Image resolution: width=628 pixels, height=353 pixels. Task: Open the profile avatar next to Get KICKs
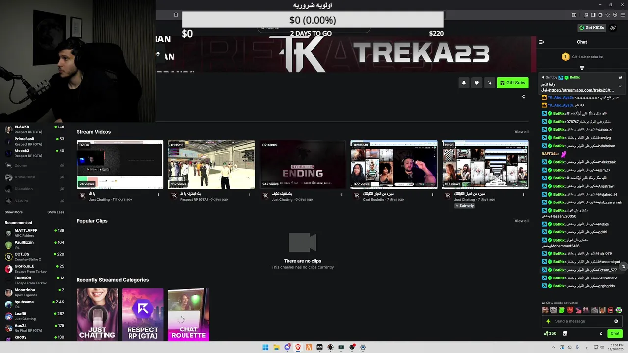click(613, 28)
